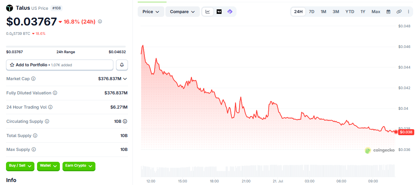The width and height of the screenshot is (418, 185).
Task: Select the YTD time range
Action: pyautogui.click(x=350, y=12)
